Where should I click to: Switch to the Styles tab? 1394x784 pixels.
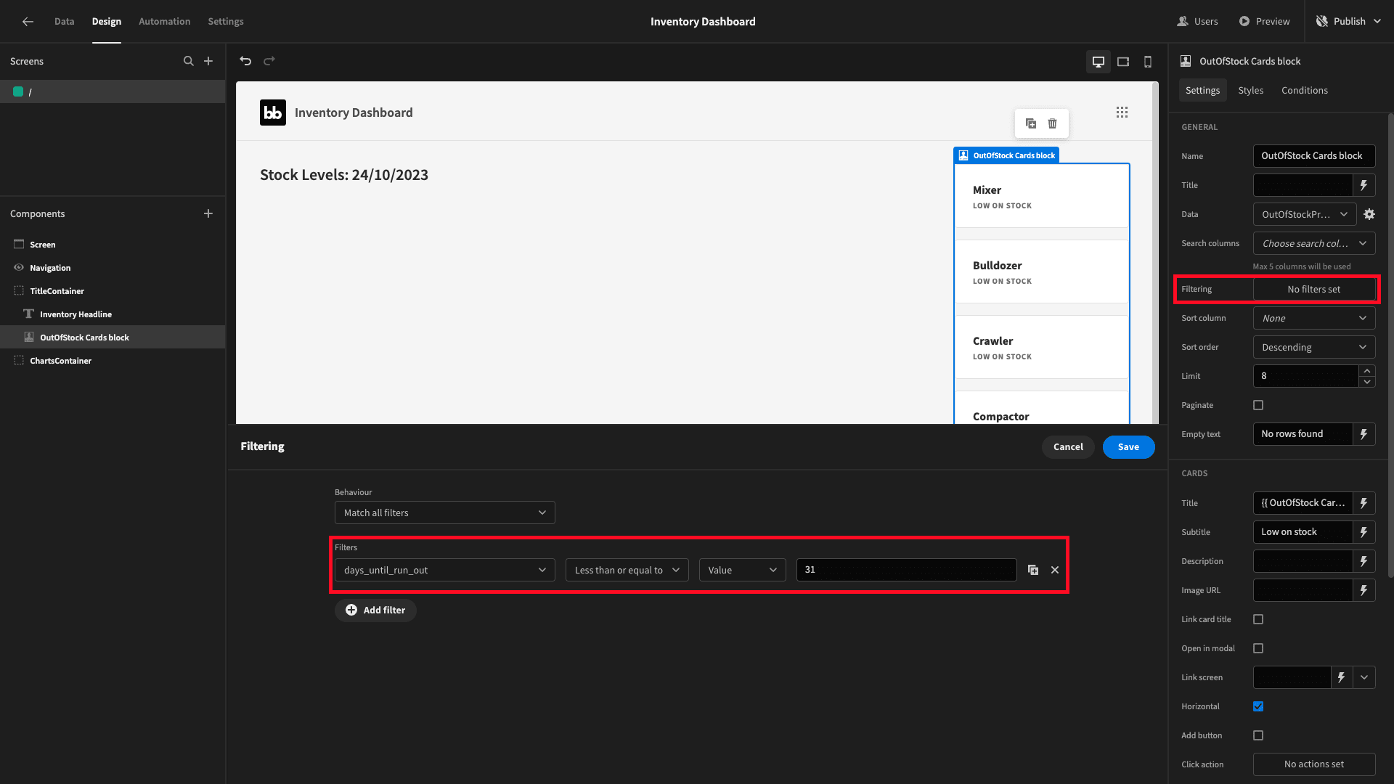pos(1250,90)
